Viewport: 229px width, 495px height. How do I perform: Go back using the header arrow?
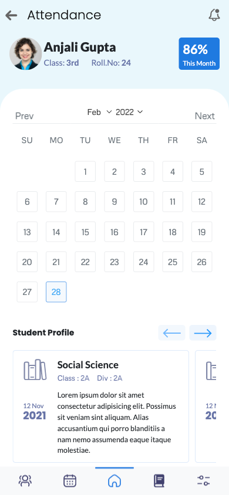11,15
